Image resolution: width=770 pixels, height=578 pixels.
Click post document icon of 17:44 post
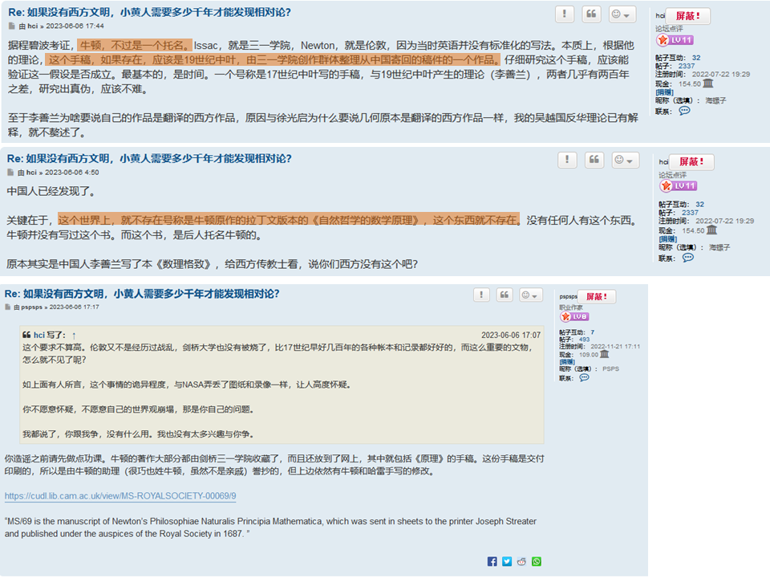tap(12, 26)
